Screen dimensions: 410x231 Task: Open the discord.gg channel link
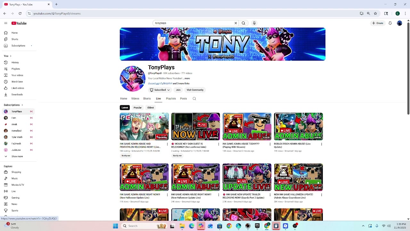[x=160, y=83]
